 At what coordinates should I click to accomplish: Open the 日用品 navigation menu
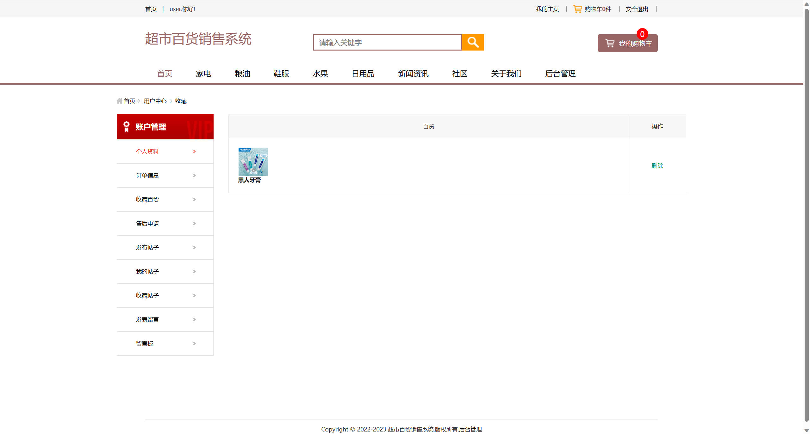click(363, 74)
